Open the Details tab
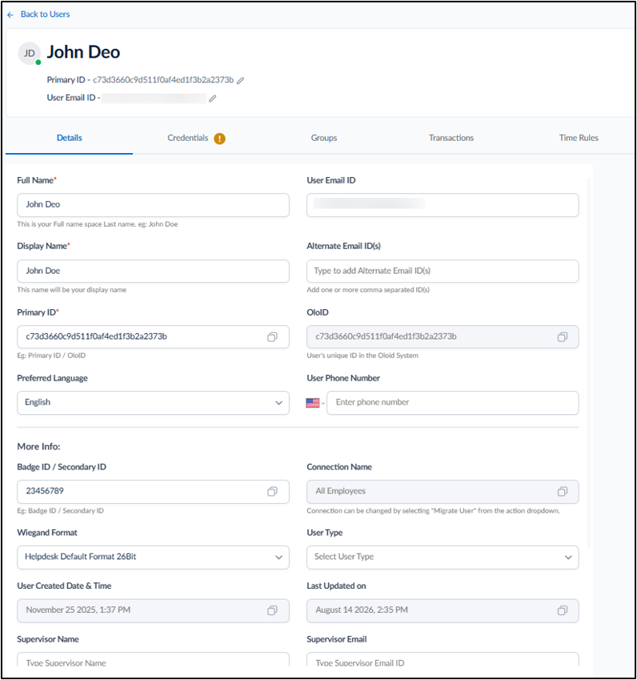 [x=70, y=138]
